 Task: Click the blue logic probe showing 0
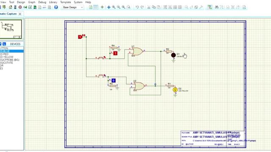pos(113,81)
